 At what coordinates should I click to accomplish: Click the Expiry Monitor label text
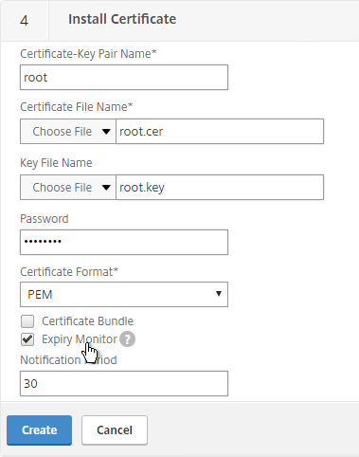coord(80,339)
